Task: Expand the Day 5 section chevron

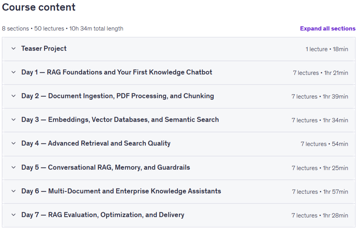Action: tap(14, 167)
